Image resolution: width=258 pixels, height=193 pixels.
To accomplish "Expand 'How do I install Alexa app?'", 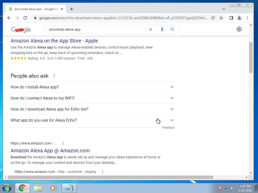I will (x=93, y=87).
